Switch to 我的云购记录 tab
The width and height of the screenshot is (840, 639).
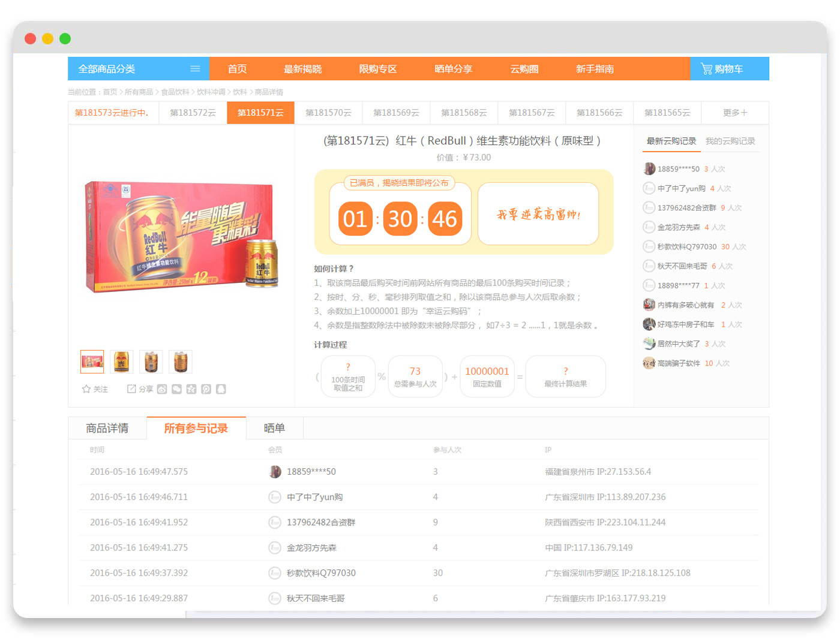730,141
